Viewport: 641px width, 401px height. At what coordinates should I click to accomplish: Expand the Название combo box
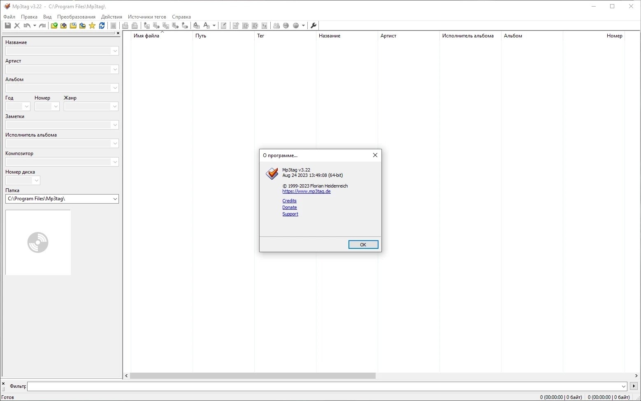point(115,51)
